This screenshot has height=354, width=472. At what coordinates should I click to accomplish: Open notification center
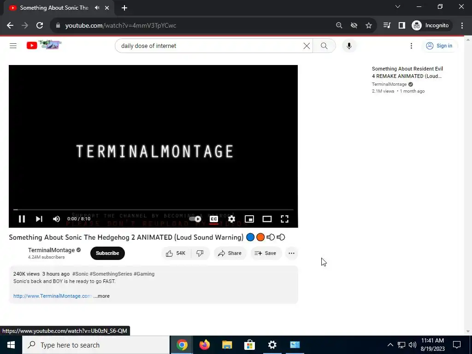click(x=457, y=345)
